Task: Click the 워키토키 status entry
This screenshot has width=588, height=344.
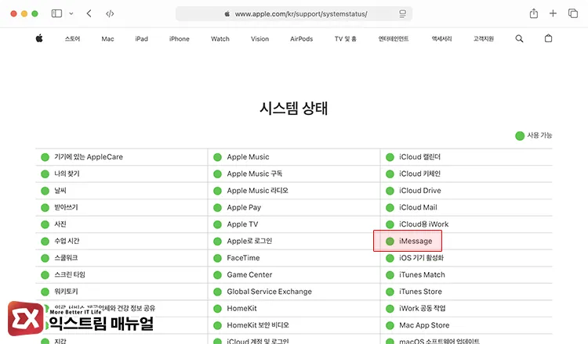Action: point(66,292)
